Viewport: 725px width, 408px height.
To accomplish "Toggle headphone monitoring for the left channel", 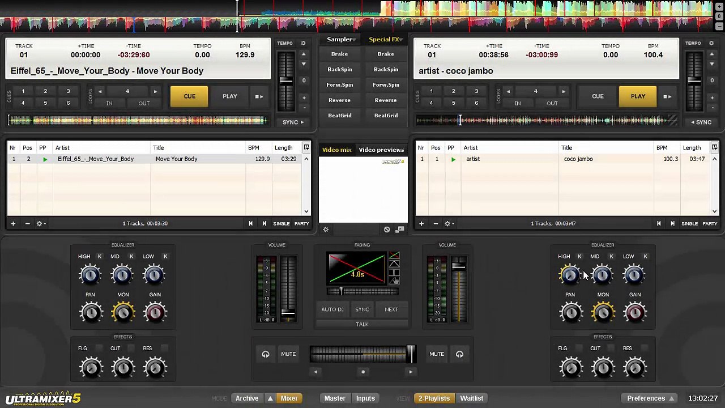I will coord(266,355).
